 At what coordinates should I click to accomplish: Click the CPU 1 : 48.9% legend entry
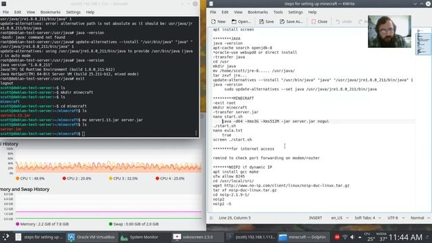coord(30,178)
